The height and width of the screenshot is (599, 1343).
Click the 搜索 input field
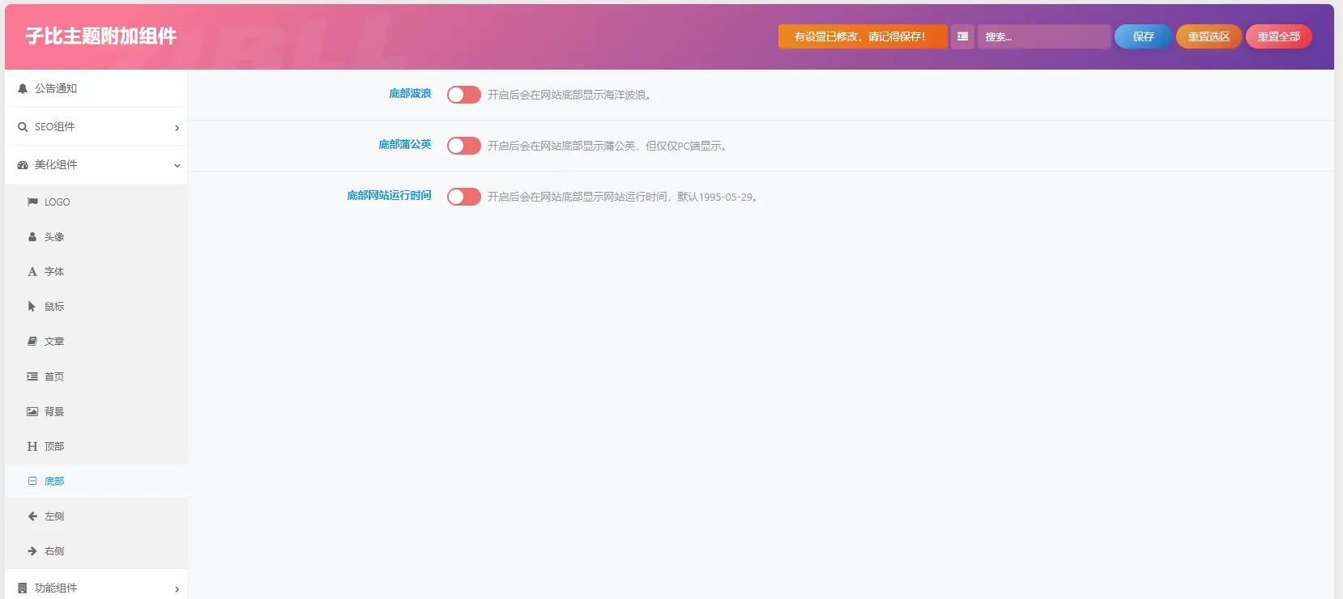(1044, 36)
